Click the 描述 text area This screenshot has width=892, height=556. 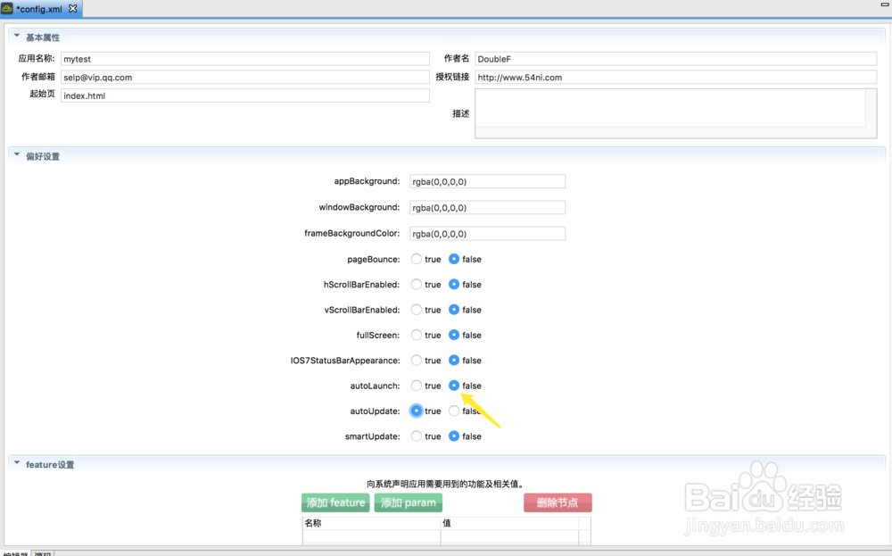pyautogui.click(x=675, y=112)
